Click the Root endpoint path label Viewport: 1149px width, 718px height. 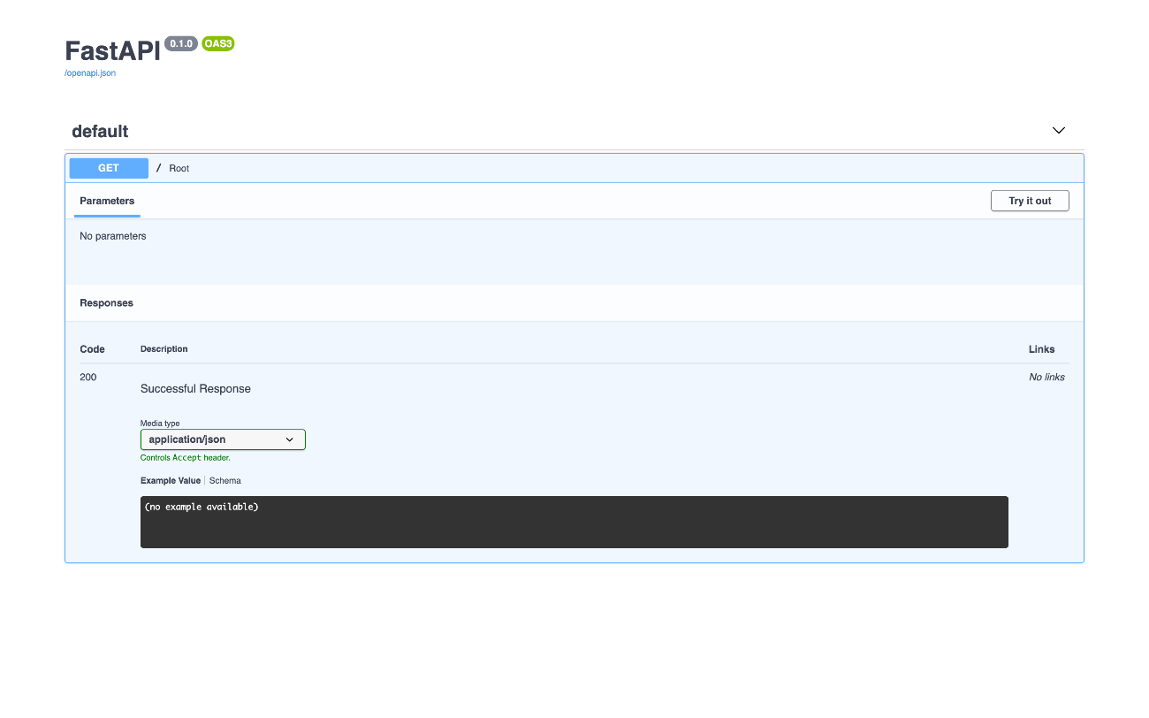click(179, 168)
